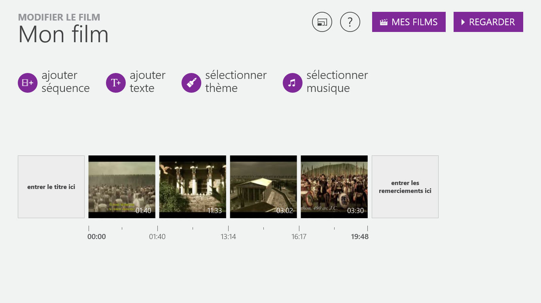Click the add sequence film icon
The image size is (541, 303).
point(27,83)
